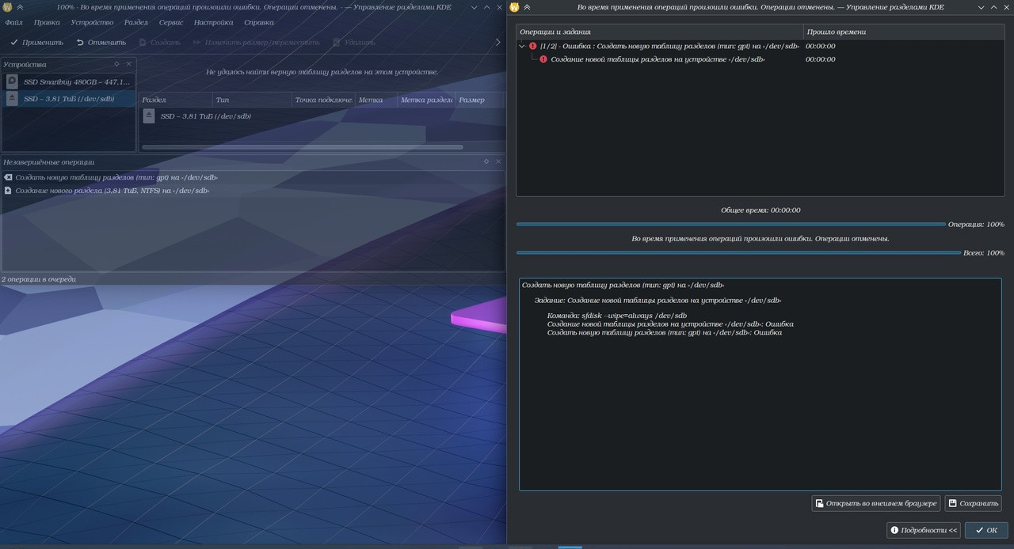Select SSD Smartbuy 480GB device
Image resolution: width=1014 pixels, height=549 pixels.
[x=69, y=81]
